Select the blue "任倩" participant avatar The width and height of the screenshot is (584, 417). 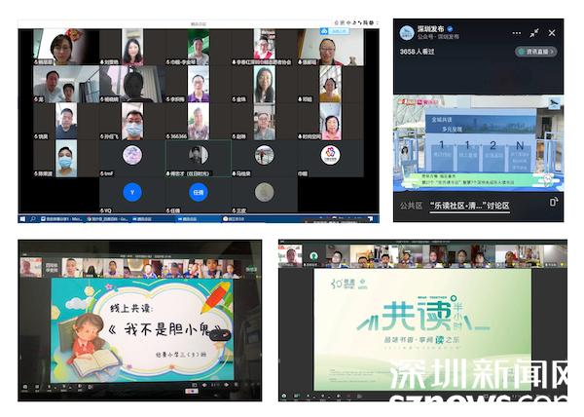198,192
